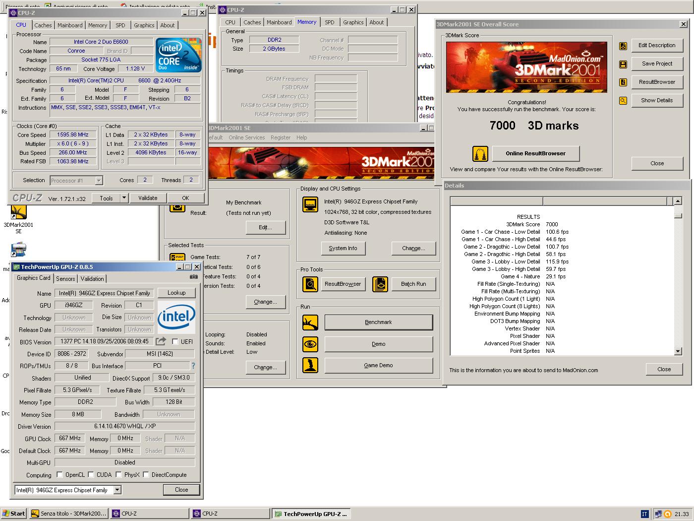Click the ResultBrowser icon in score dialog

(x=623, y=82)
